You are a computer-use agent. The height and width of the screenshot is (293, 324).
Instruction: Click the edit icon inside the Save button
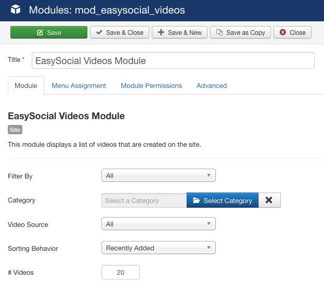tap(40, 32)
